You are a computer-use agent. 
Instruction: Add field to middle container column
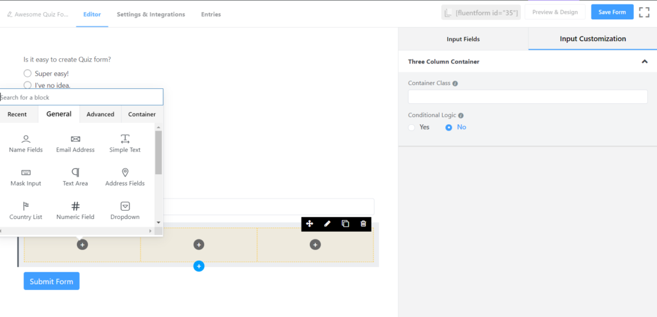pos(199,245)
